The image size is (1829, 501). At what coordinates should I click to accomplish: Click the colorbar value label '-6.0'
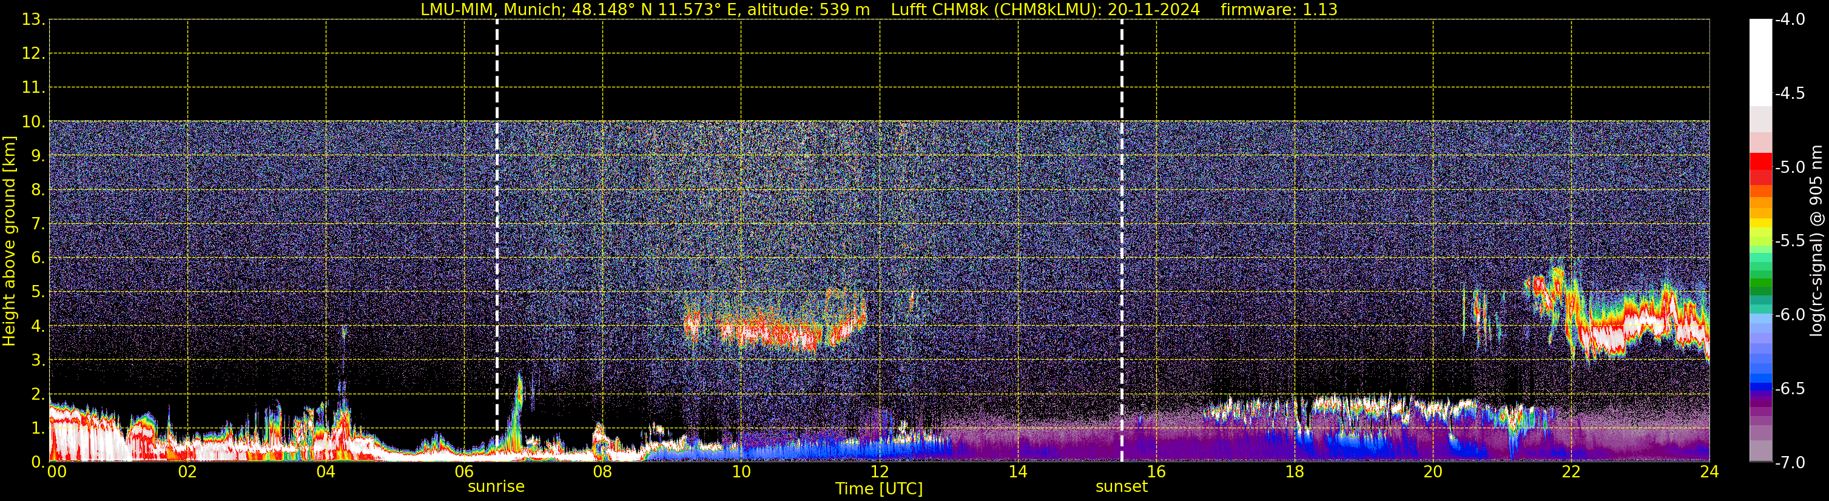[x=1789, y=315]
